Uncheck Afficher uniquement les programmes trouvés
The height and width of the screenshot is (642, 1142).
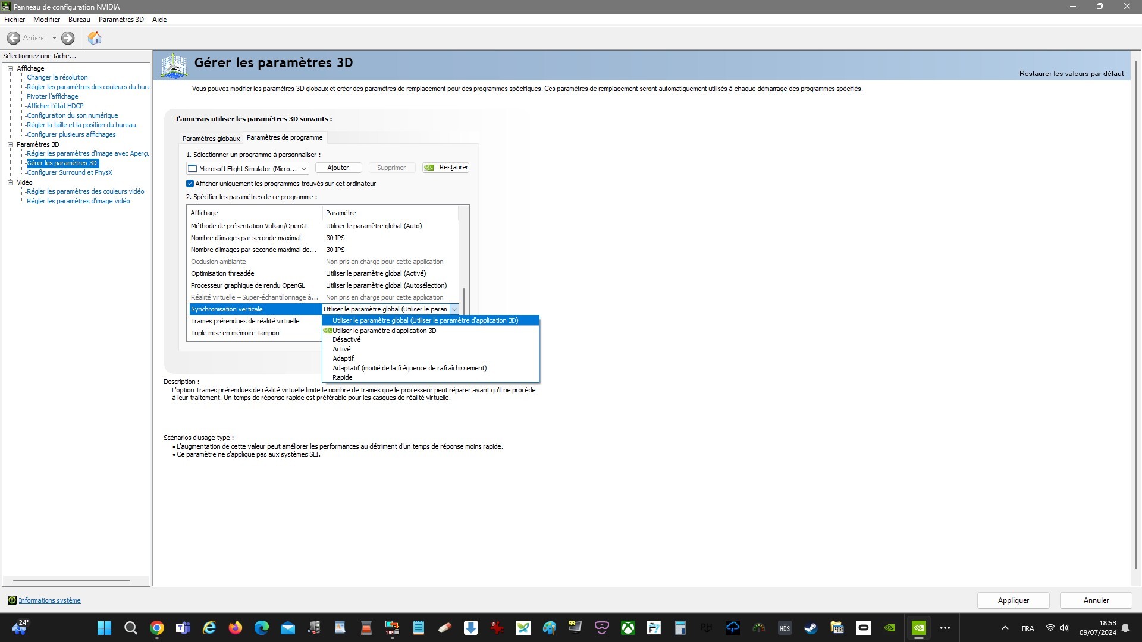point(190,184)
